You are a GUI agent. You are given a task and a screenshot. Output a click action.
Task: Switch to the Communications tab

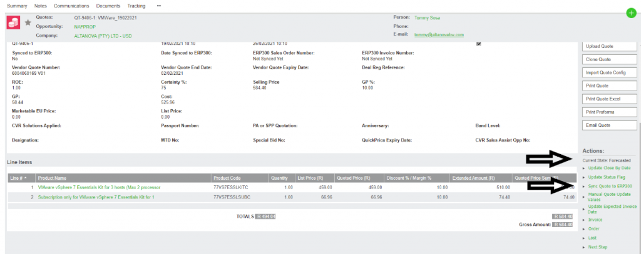71,6
